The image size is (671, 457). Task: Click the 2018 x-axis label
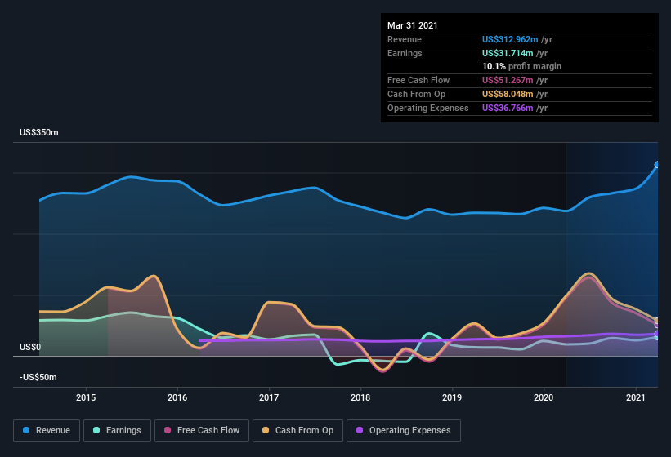coord(360,397)
